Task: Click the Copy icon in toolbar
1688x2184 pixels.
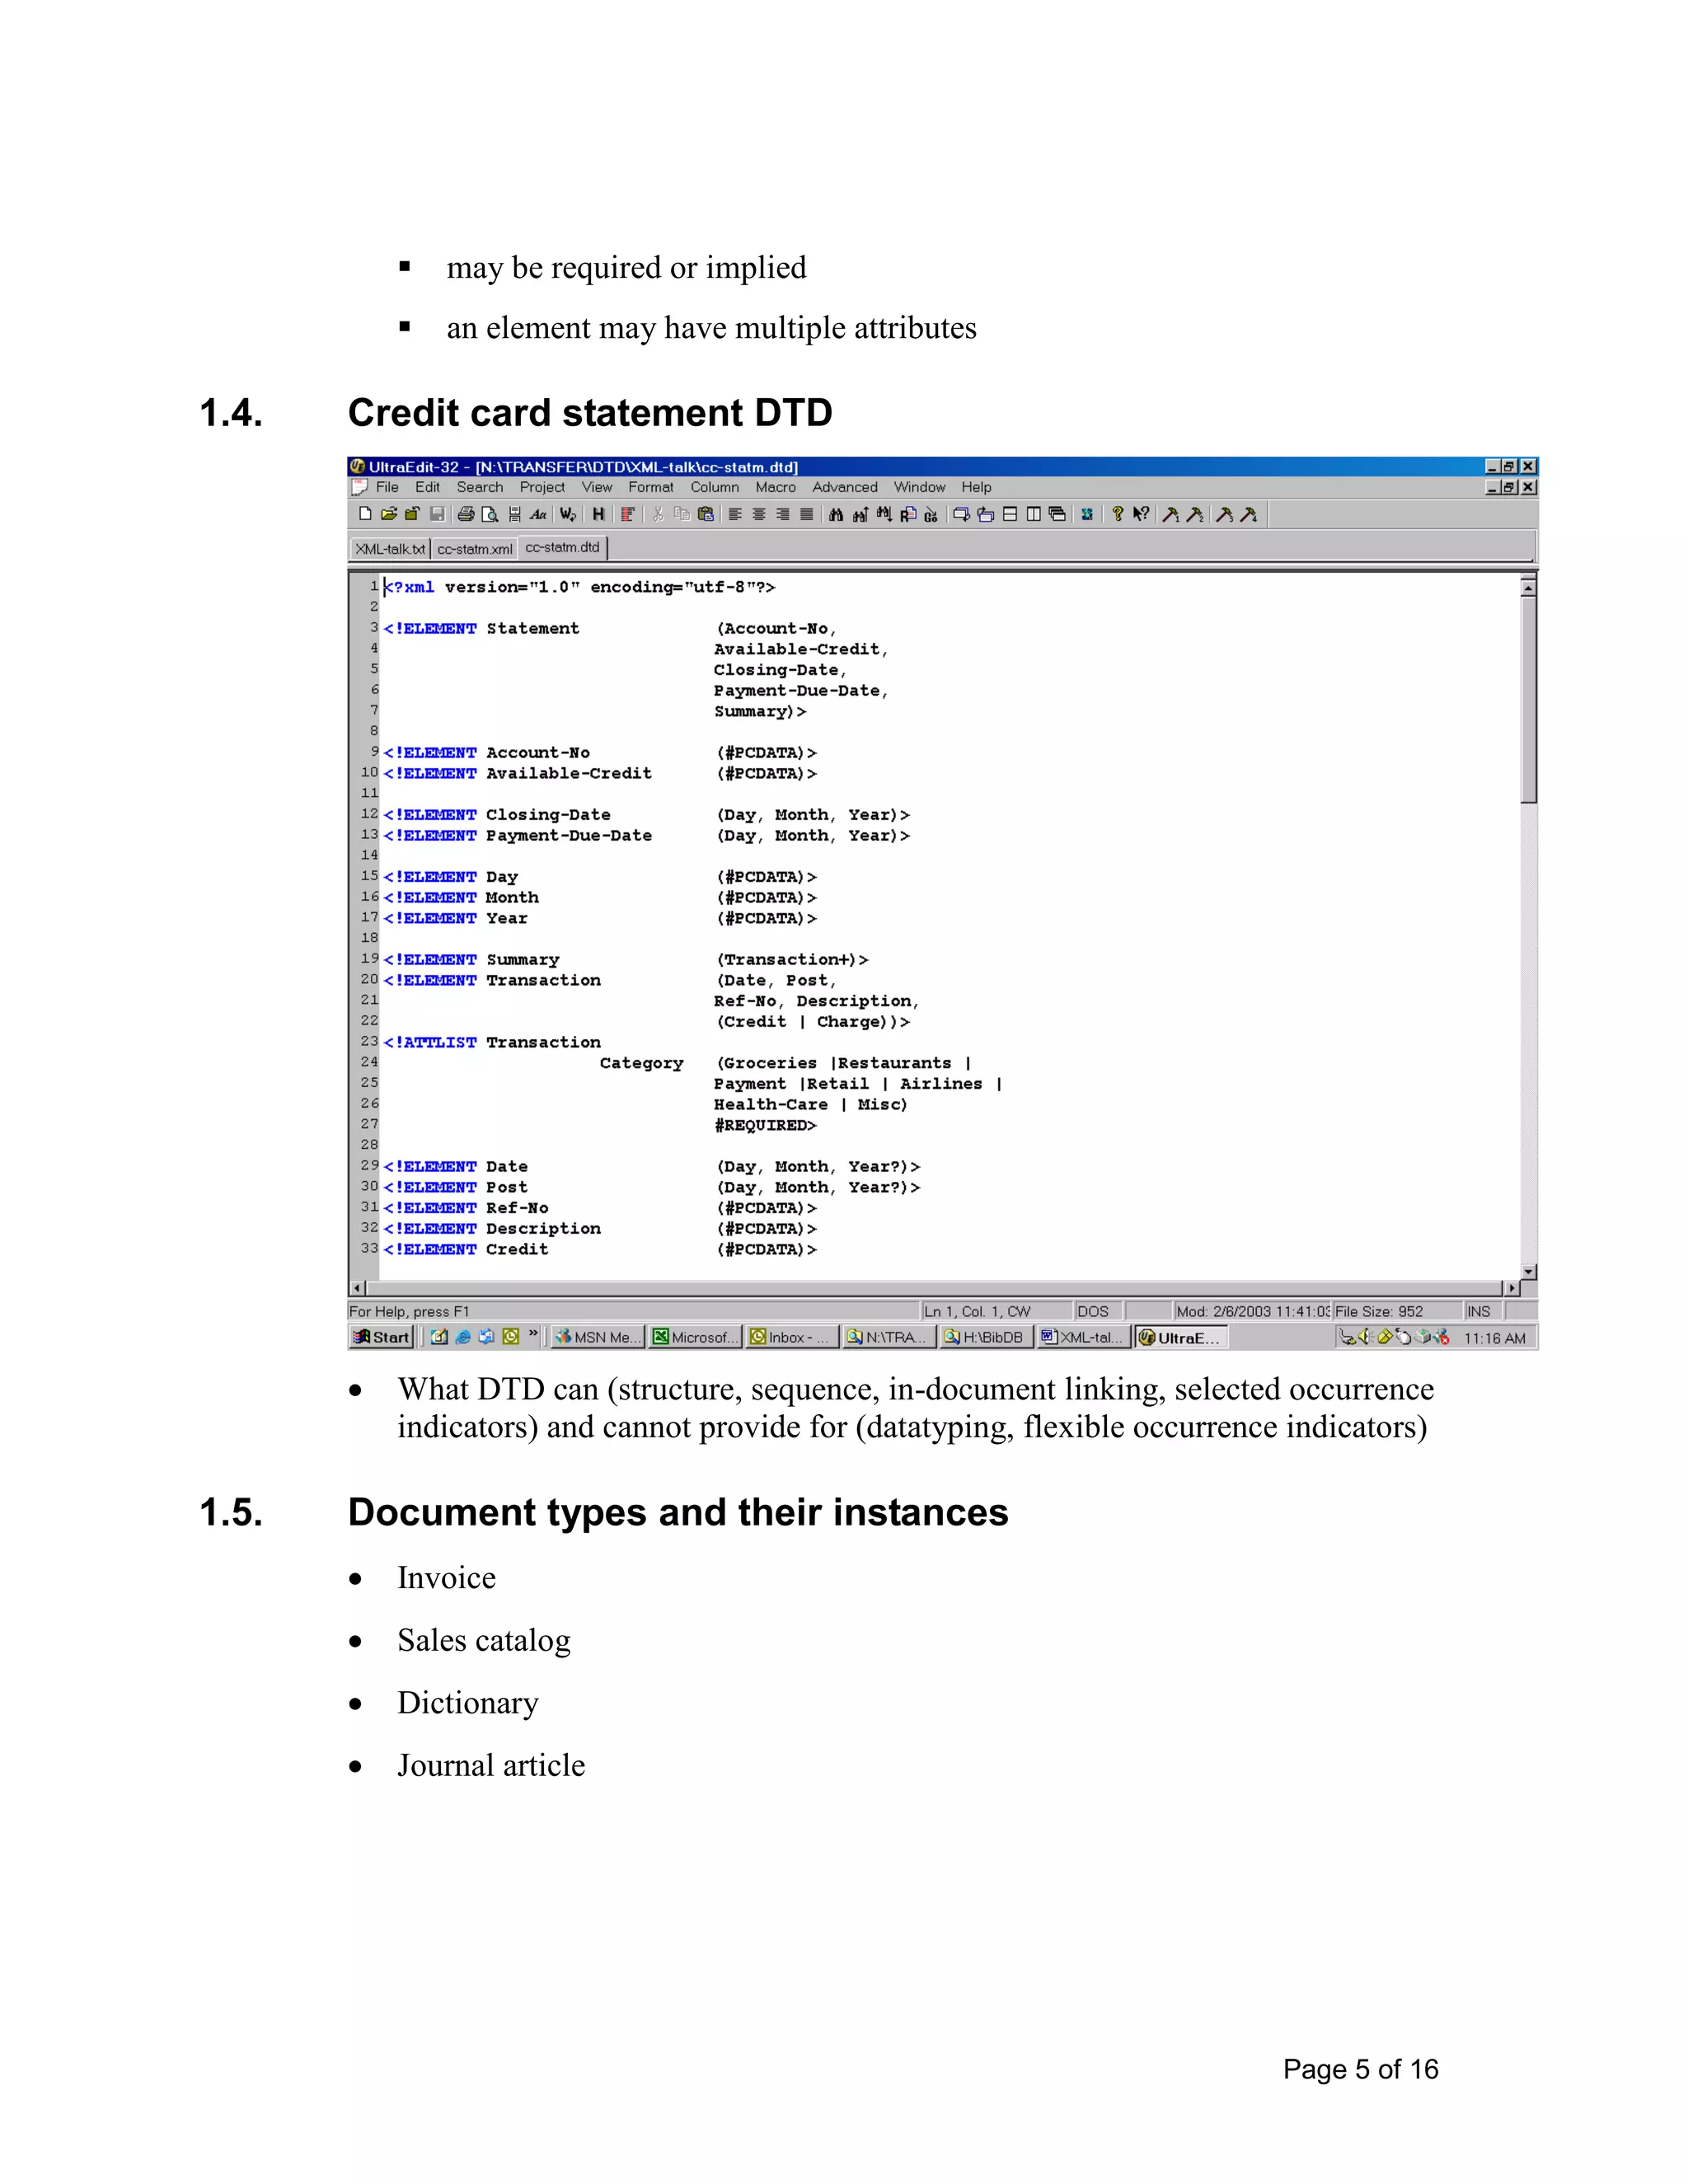Action: 682,514
